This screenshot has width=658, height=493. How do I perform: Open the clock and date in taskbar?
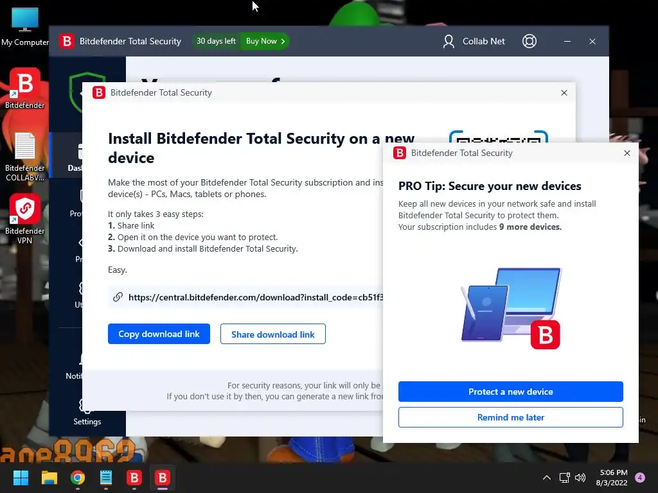[612, 478]
